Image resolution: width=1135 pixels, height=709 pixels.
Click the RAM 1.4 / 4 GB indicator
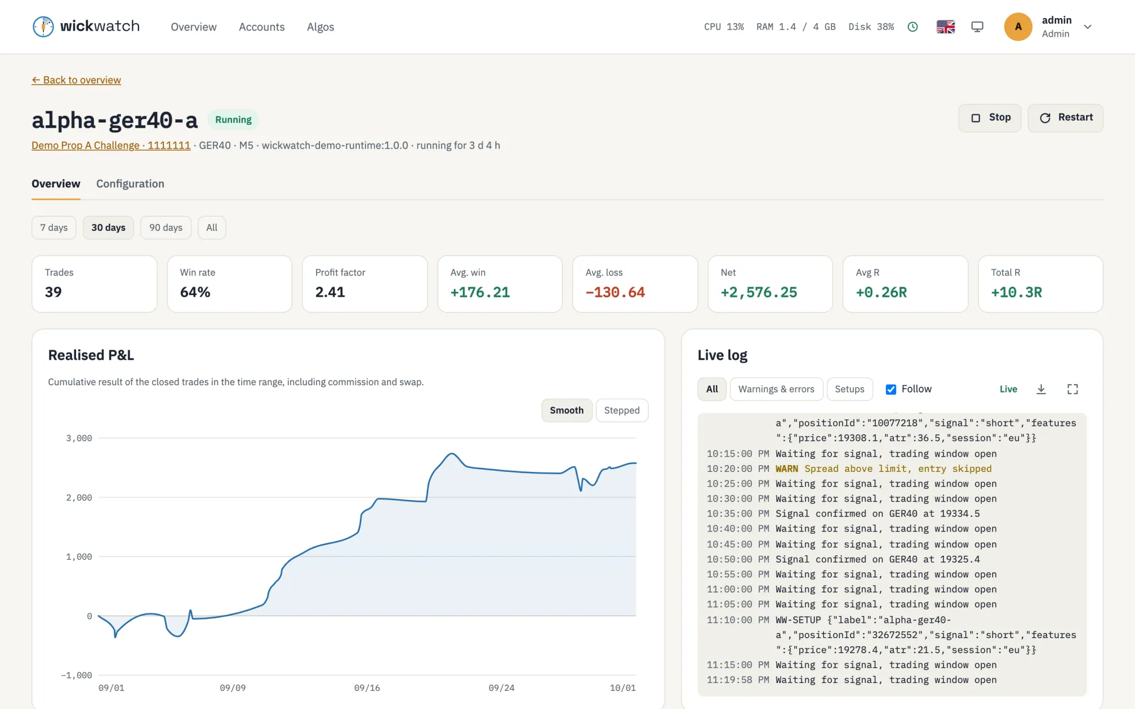pyautogui.click(x=796, y=27)
